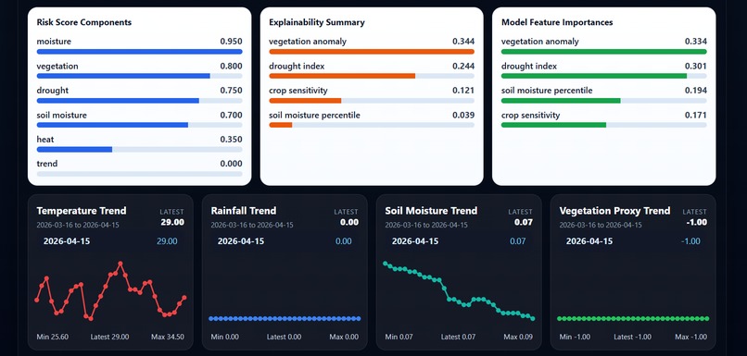Click the explainability value 0.039

click(x=463, y=115)
